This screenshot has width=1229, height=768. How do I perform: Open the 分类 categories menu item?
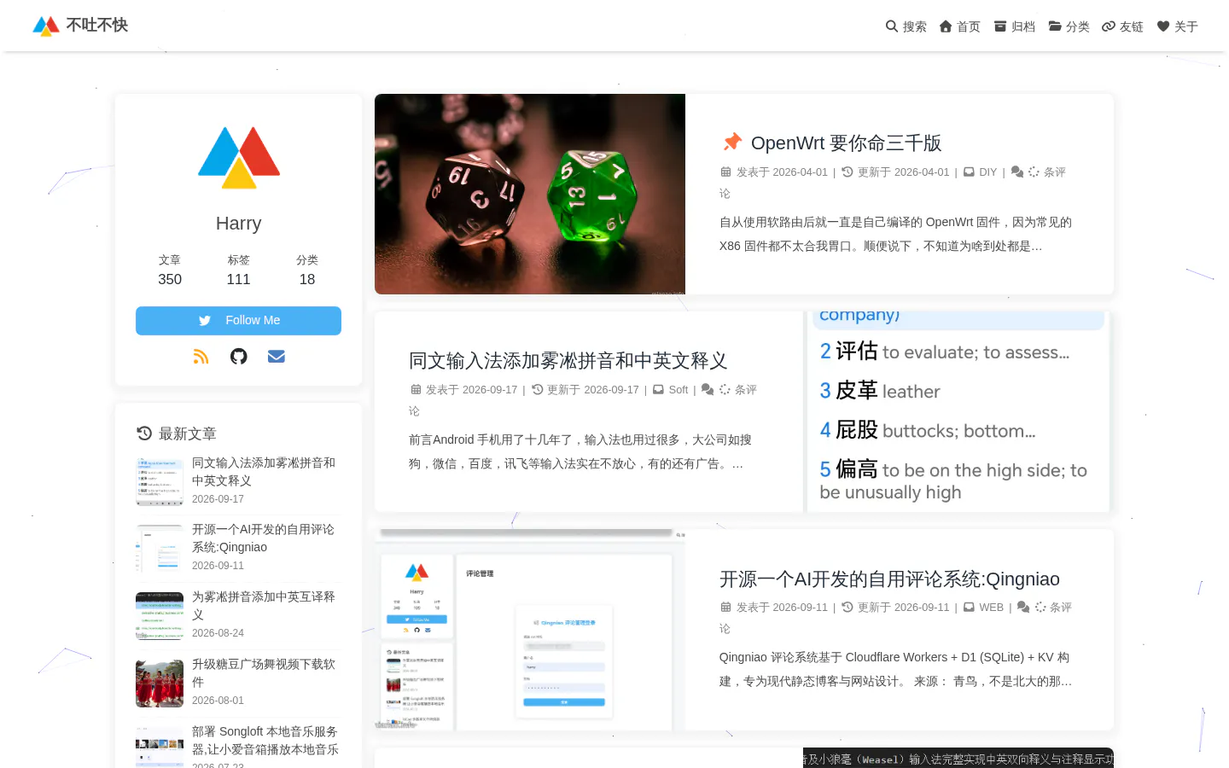[x=1069, y=26]
